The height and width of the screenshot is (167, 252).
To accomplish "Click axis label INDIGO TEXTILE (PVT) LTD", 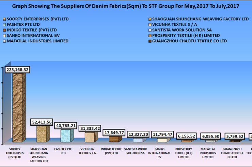I will point(111,151).
